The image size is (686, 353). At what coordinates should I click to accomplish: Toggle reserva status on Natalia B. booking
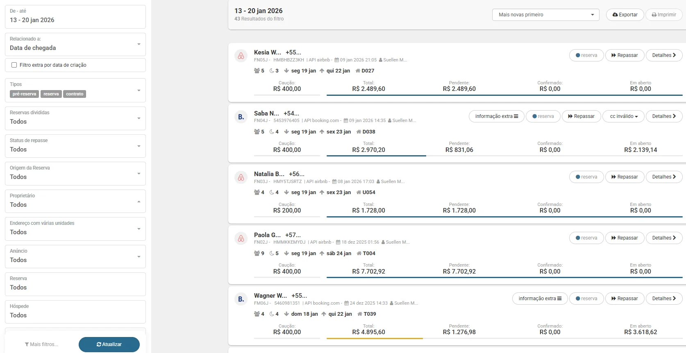click(x=586, y=177)
